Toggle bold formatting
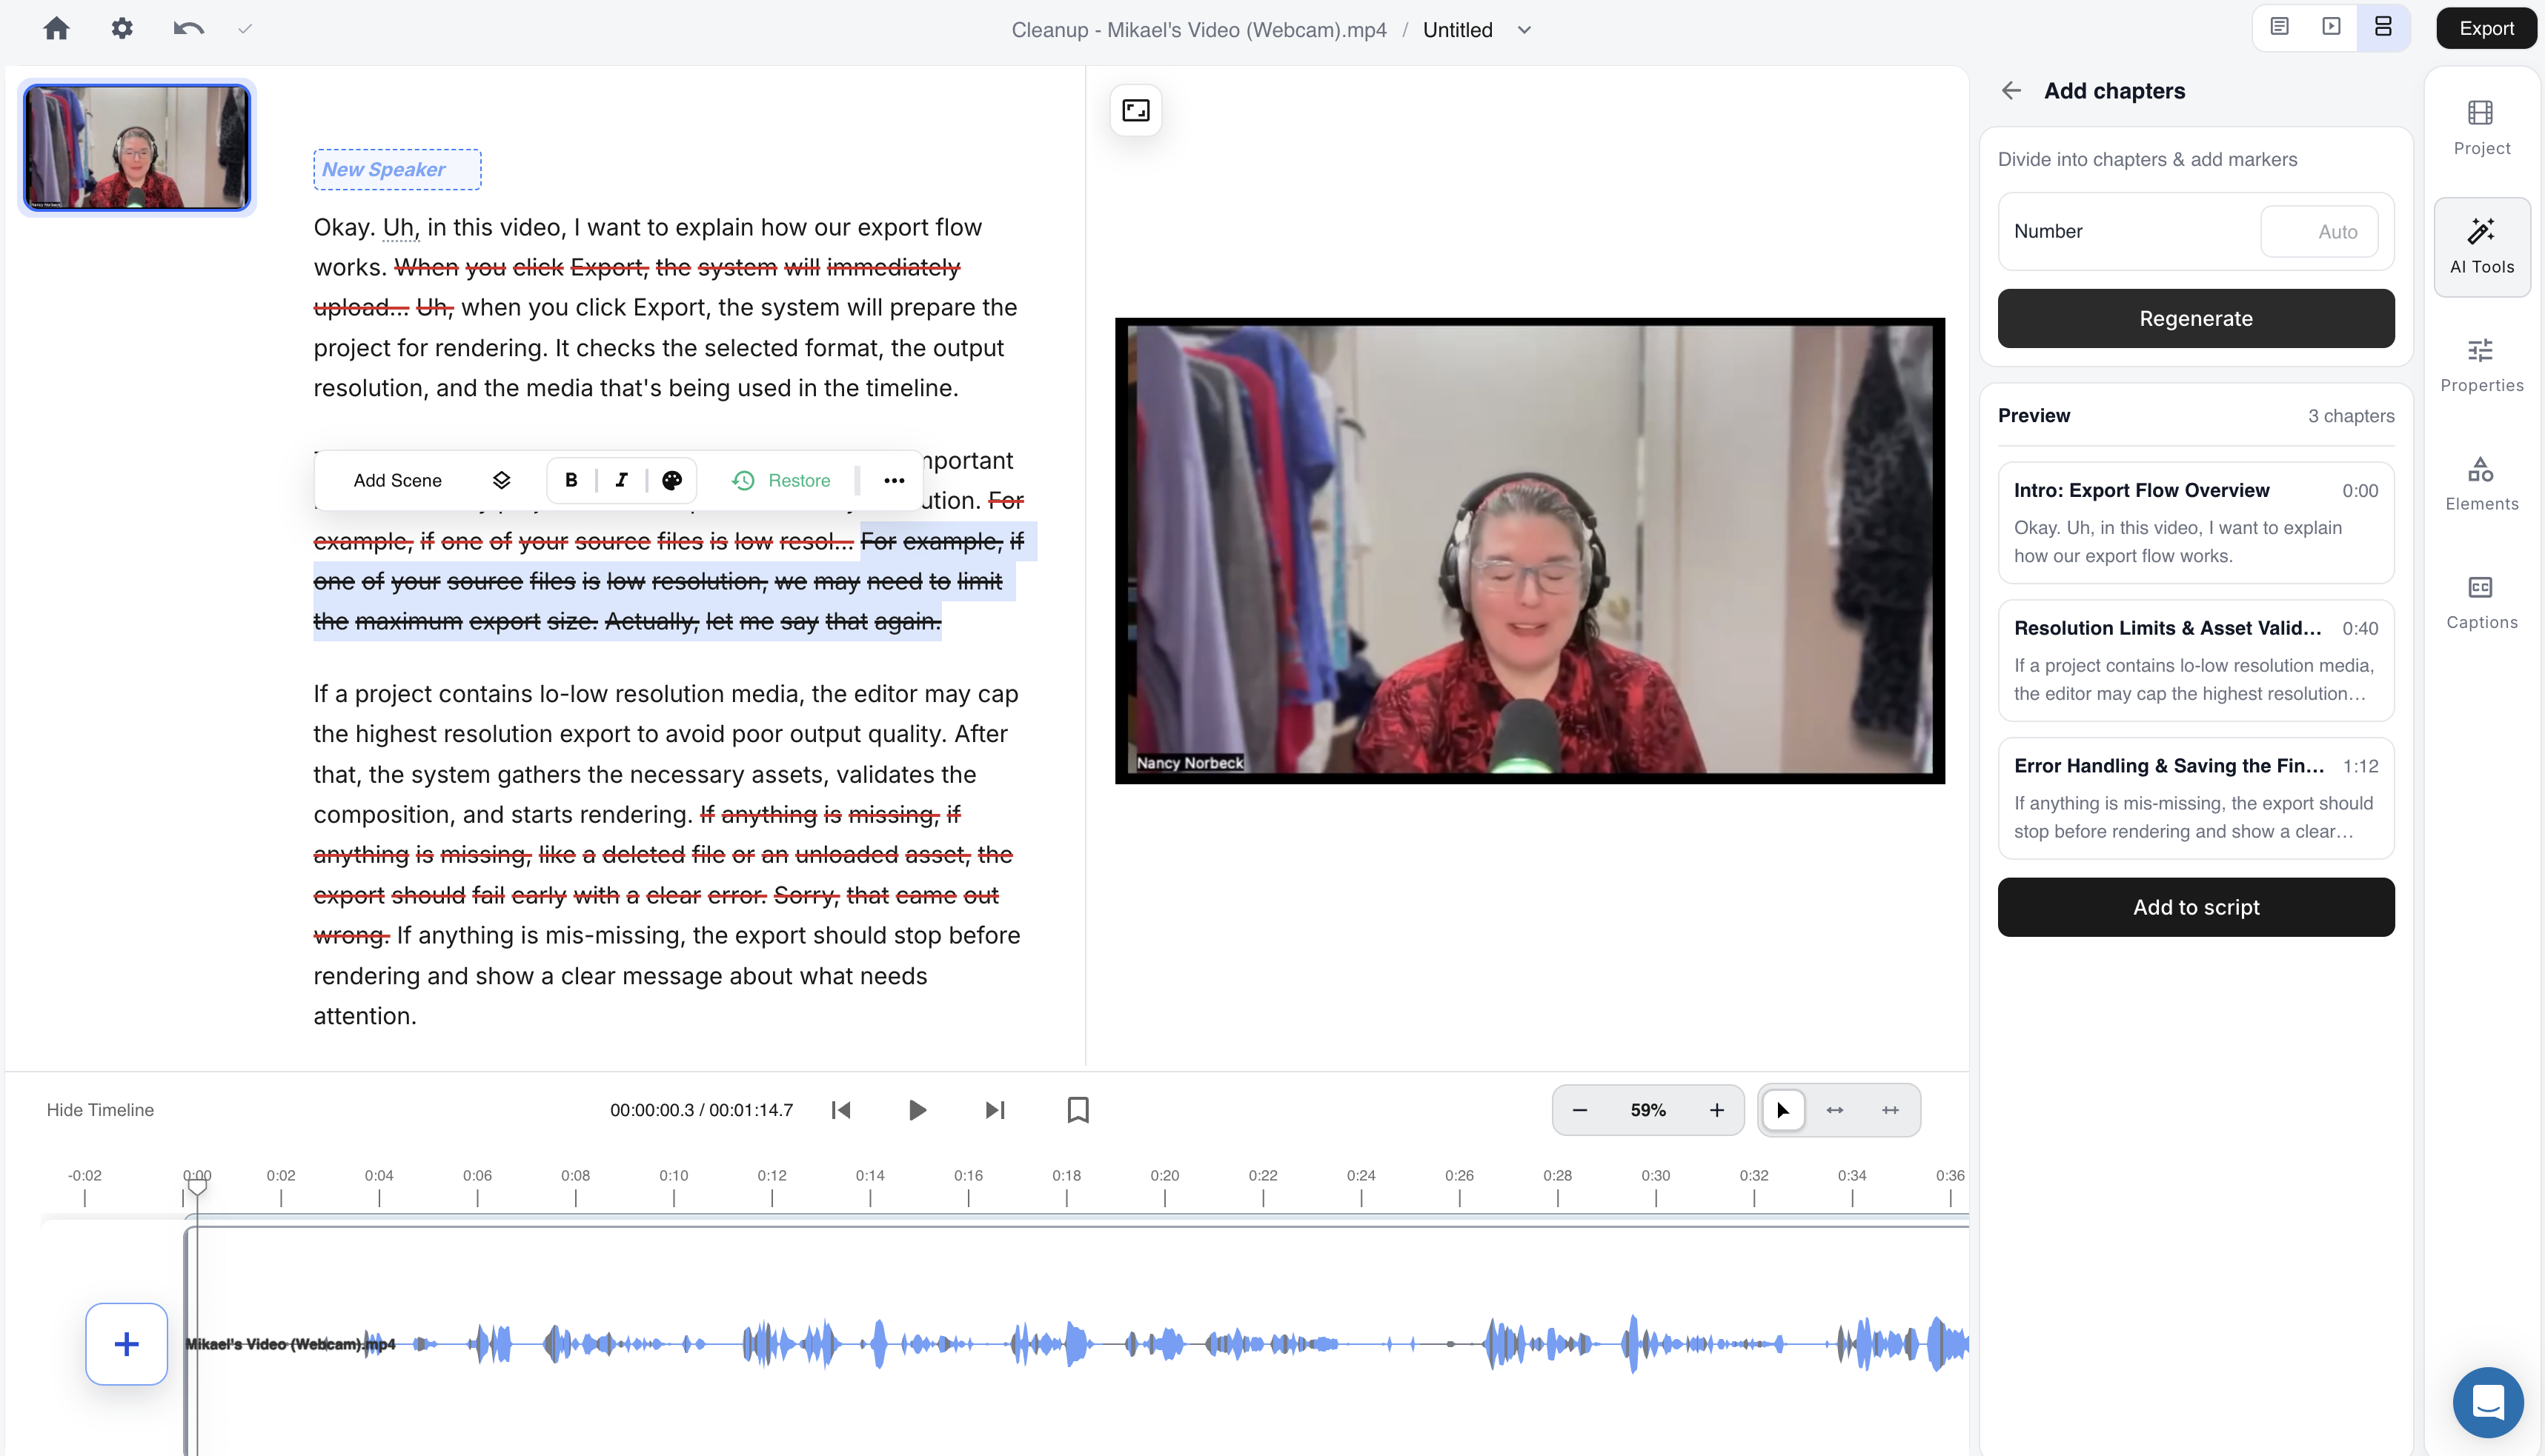Viewport: 2545px width, 1456px height. 571,480
